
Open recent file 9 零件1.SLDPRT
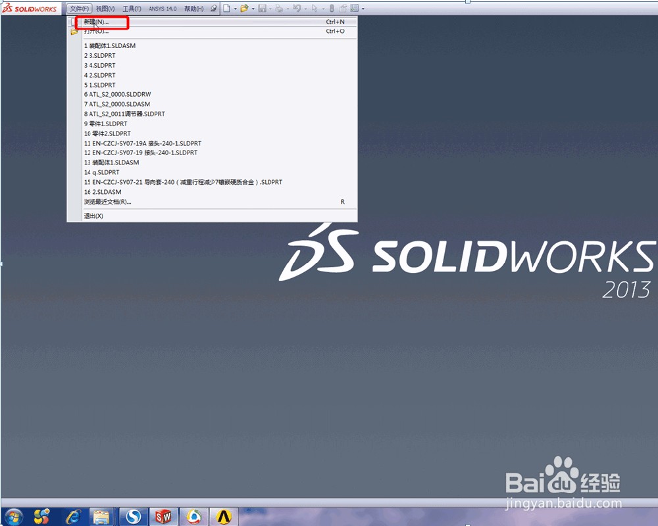[x=212, y=124]
